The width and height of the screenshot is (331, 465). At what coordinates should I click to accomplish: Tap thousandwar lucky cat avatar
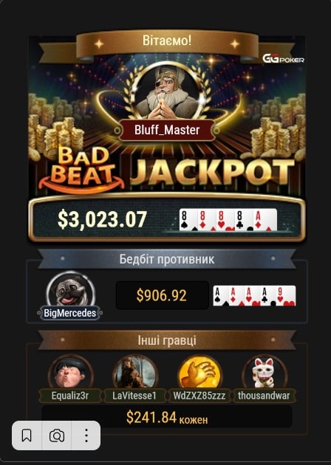265,373
